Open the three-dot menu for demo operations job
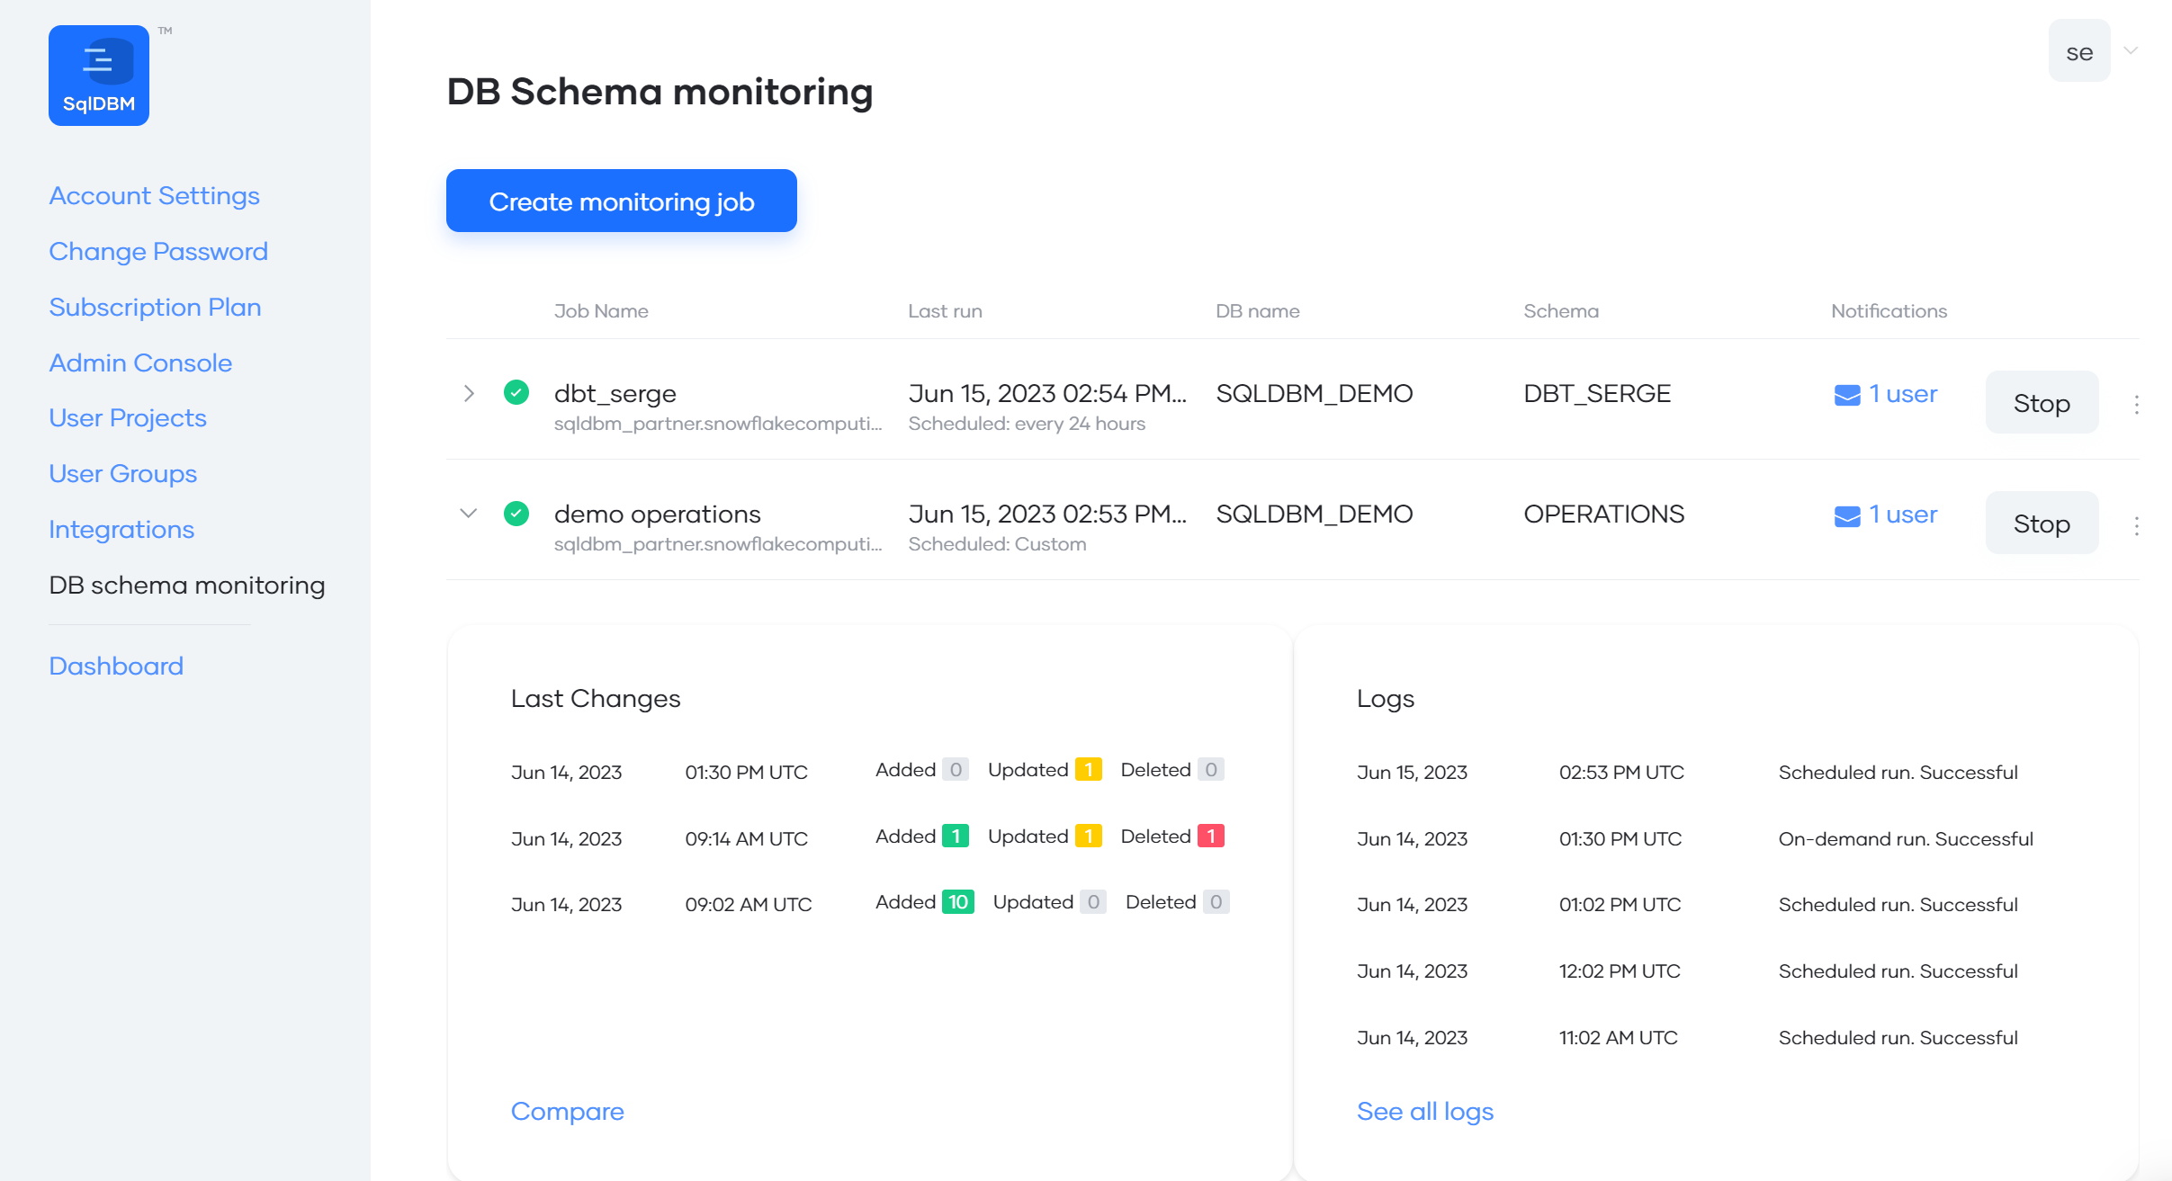 pos(2138,525)
